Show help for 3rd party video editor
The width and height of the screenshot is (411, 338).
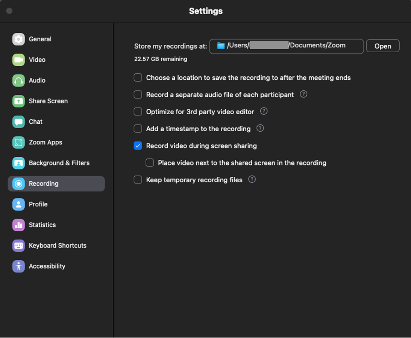click(x=264, y=111)
